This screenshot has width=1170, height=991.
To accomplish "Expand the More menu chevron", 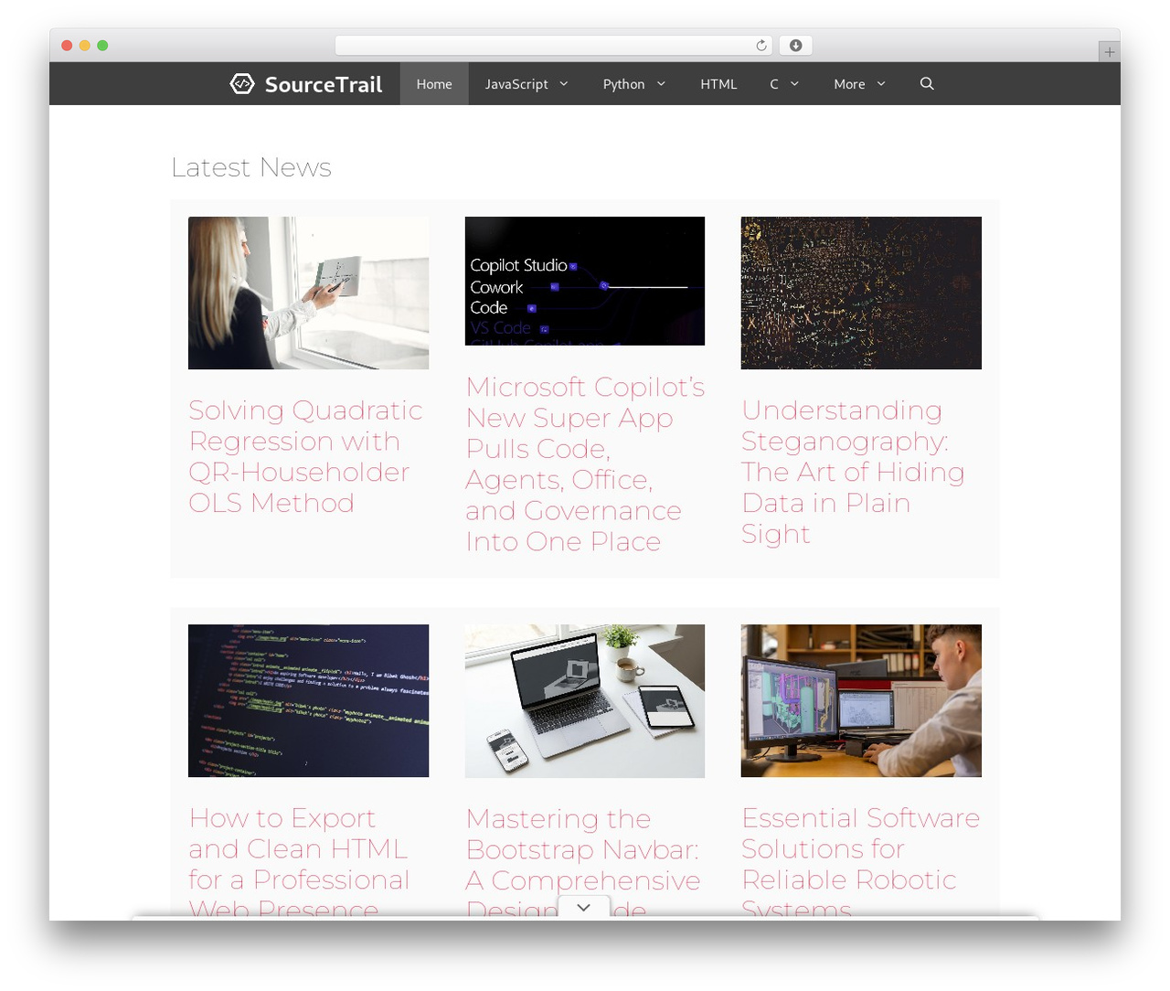I will point(881,83).
